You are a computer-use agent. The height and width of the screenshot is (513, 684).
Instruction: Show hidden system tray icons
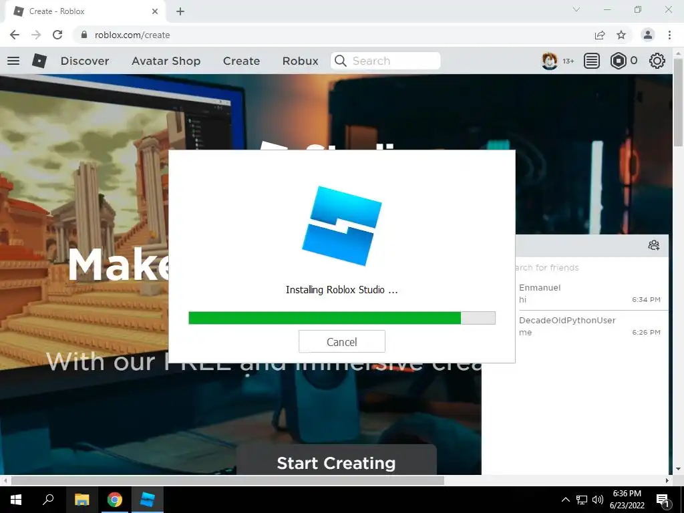point(565,500)
